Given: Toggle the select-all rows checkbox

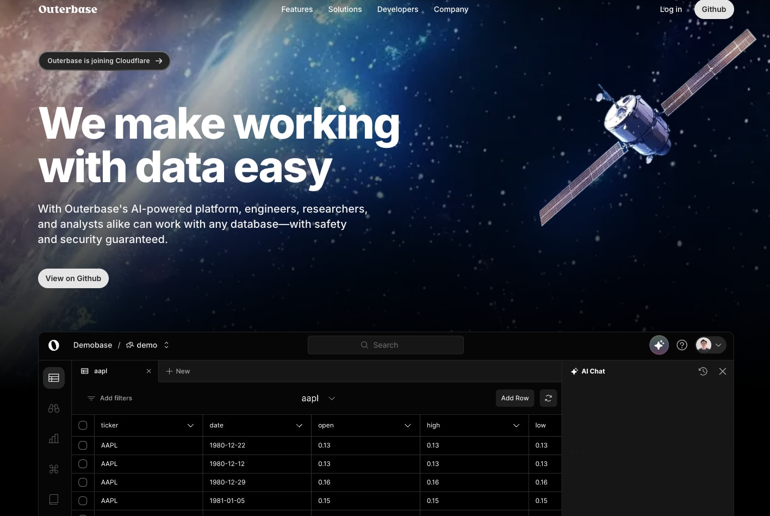Looking at the screenshot, I should click(x=83, y=425).
